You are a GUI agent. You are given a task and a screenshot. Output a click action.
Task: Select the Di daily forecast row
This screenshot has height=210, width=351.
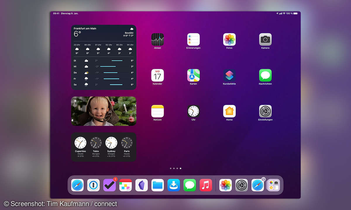[104, 61]
